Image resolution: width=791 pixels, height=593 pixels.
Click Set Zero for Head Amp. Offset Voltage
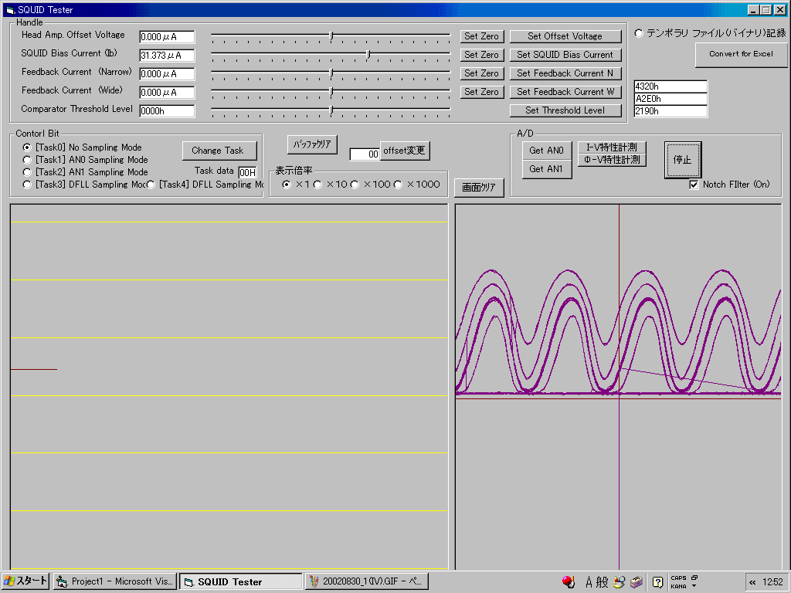point(482,36)
